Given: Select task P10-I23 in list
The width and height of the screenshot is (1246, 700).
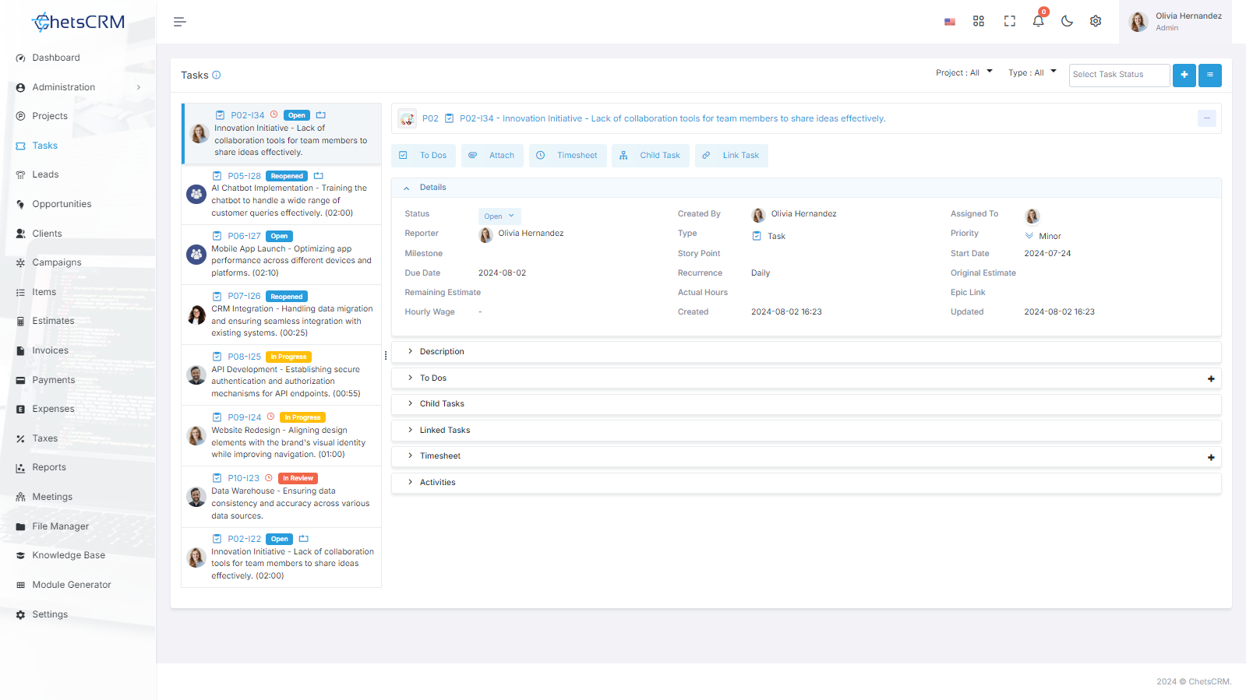Looking at the screenshot, I should (x=281, y=497).
